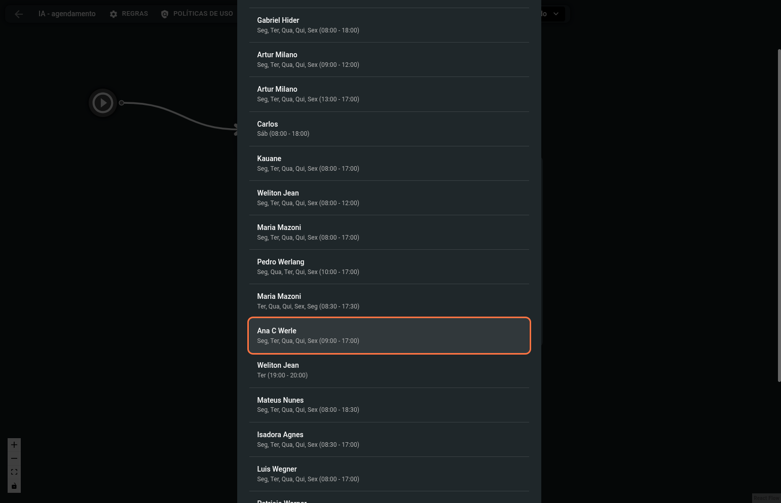Select Kauane schedule option
781x503 pixels.
click(389, 163)
